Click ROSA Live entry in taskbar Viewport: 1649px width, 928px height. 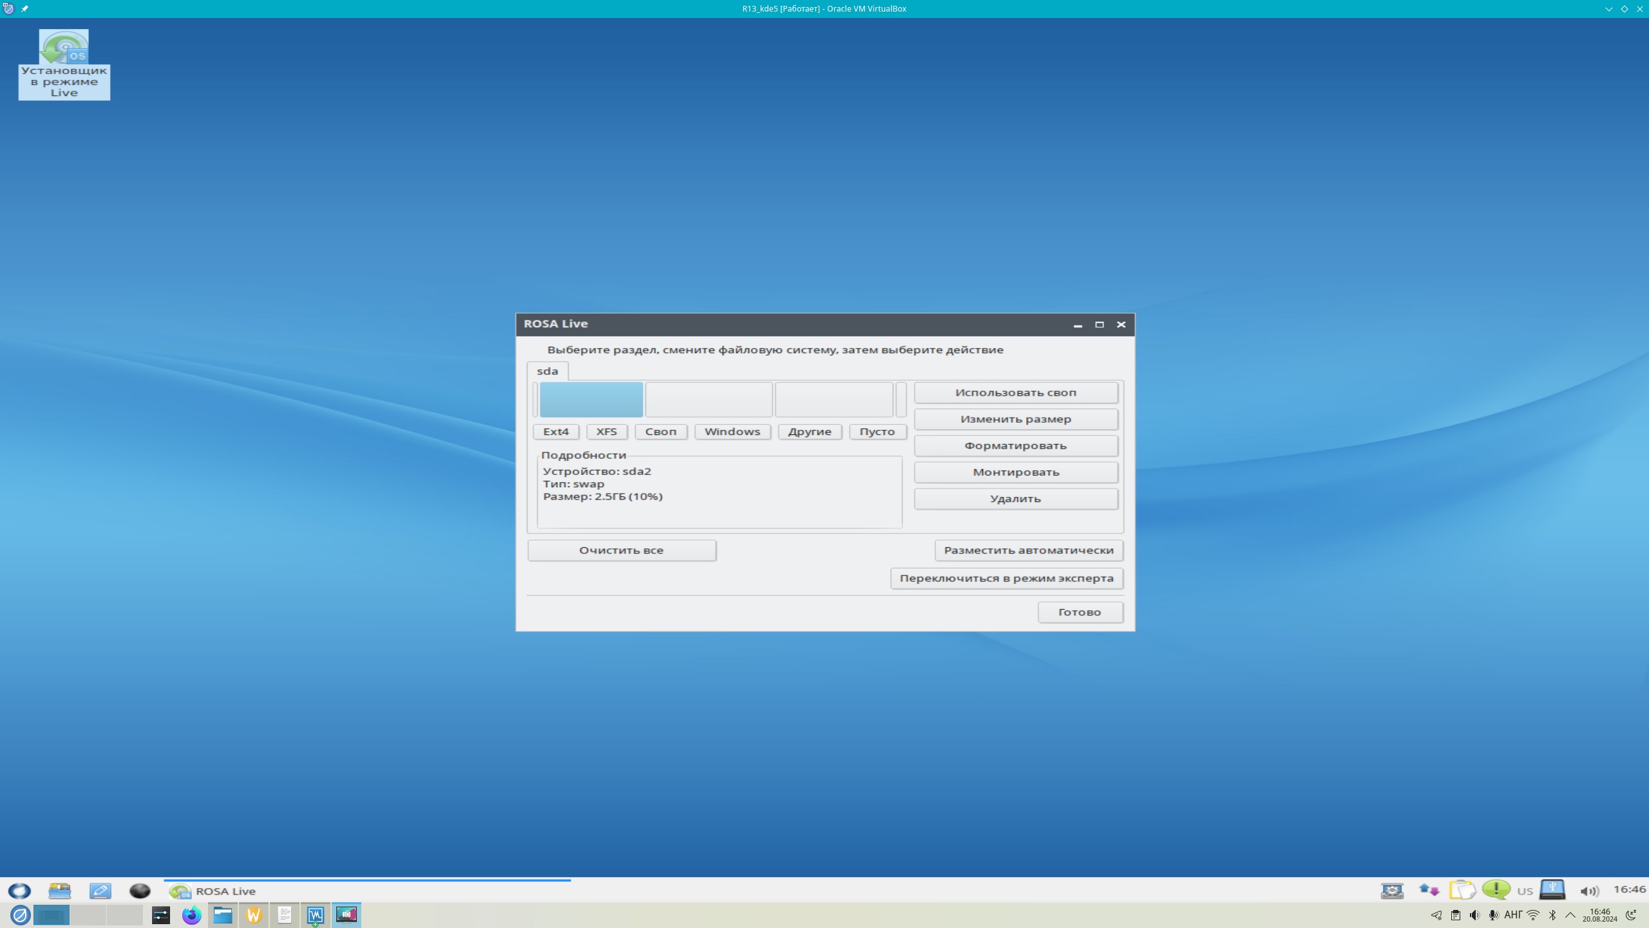coord(213,891)
